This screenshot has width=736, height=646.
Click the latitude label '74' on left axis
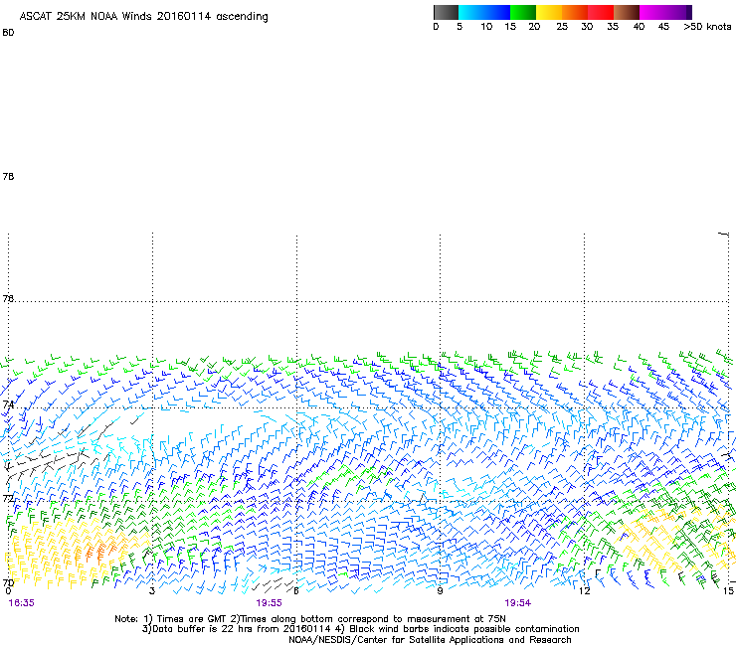pyautogui.click(x=8, y=404)
